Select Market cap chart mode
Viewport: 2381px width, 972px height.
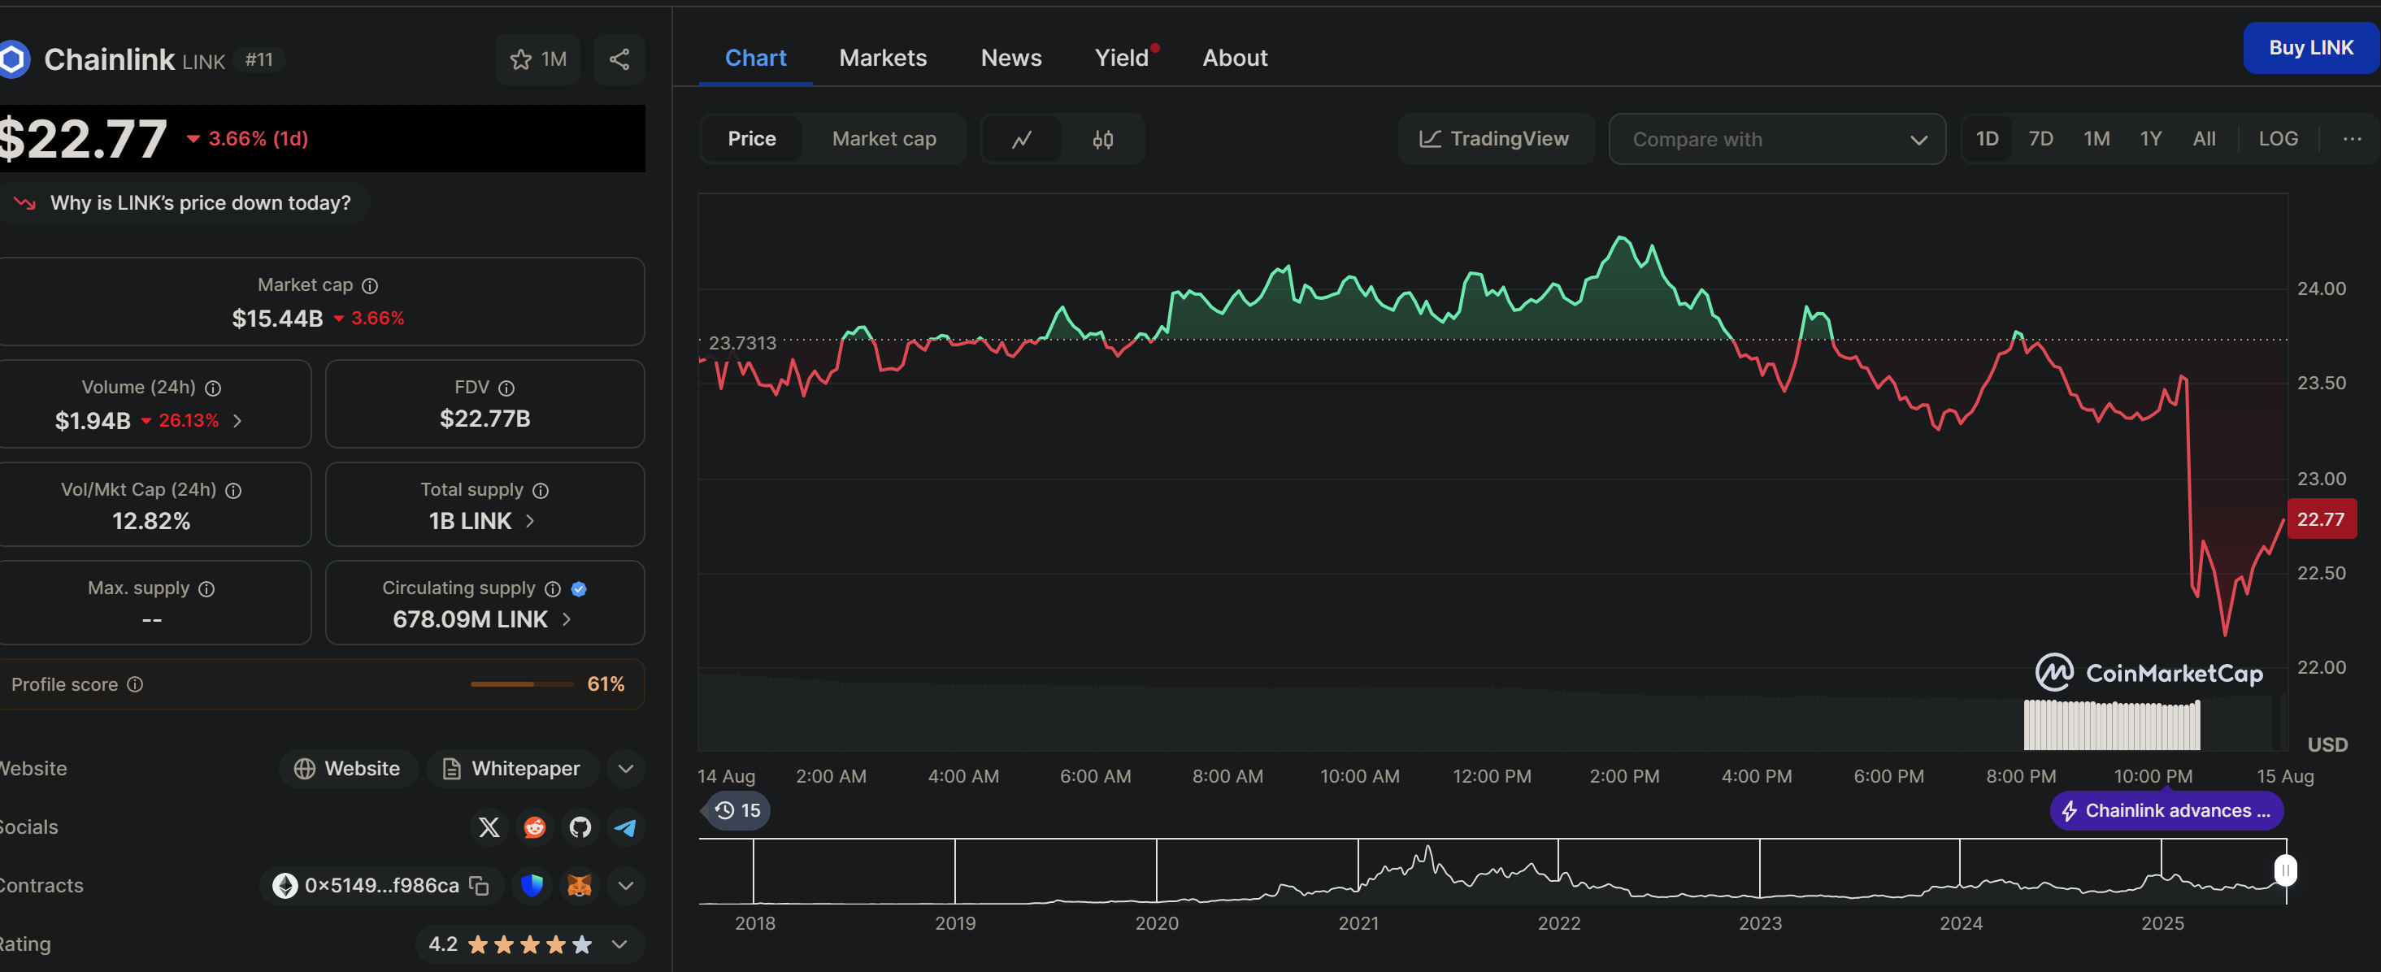point(884,139)
